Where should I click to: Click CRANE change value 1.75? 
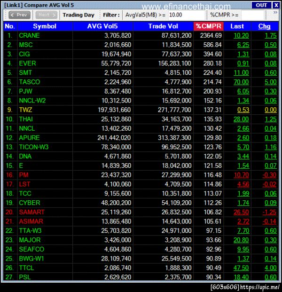(271, 35)
